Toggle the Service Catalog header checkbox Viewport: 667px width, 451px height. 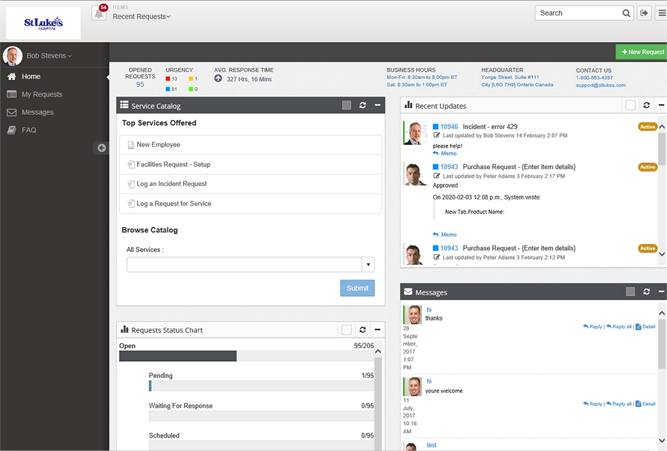[347, 105]
